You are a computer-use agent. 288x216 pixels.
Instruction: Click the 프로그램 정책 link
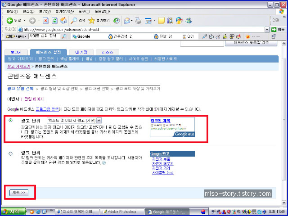tap(47, 109)
